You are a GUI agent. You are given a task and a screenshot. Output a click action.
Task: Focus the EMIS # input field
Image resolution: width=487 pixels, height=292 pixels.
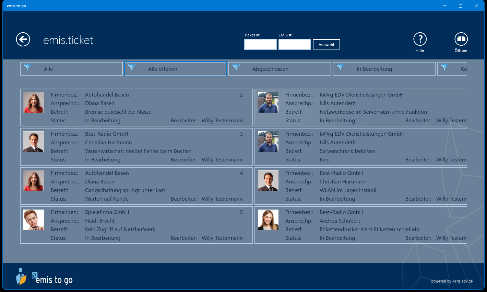[x=295, y=44]
